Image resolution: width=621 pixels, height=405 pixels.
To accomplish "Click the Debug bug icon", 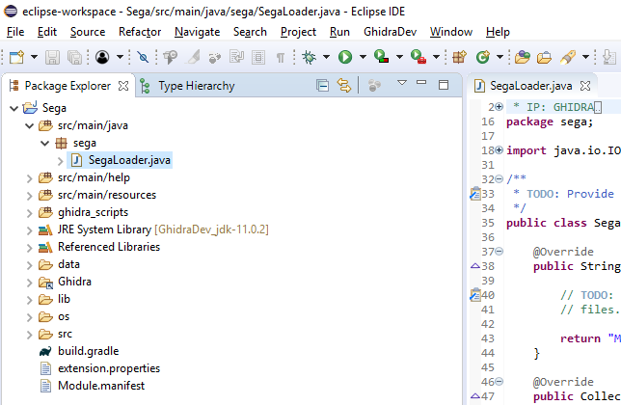I will [x=309, y=58].
